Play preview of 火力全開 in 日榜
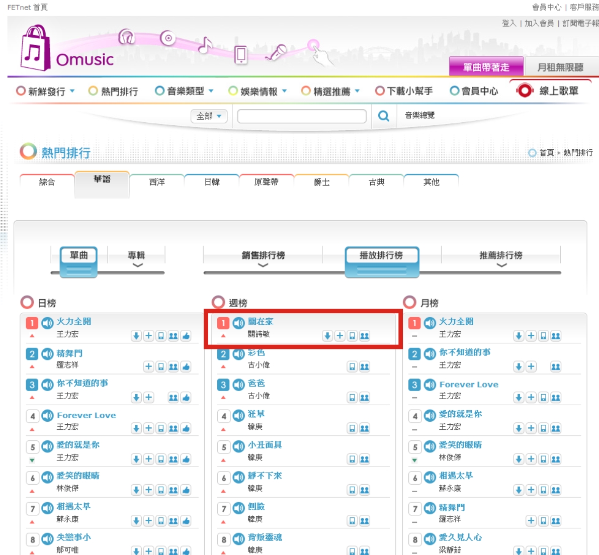This screenshot has width=599, height=555. 47,323
